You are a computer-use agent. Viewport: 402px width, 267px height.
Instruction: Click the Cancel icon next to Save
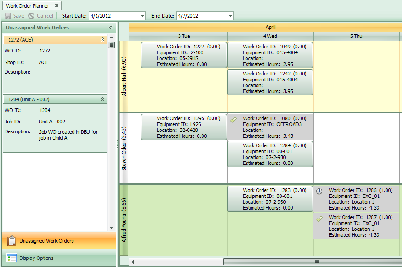point(30,15)
